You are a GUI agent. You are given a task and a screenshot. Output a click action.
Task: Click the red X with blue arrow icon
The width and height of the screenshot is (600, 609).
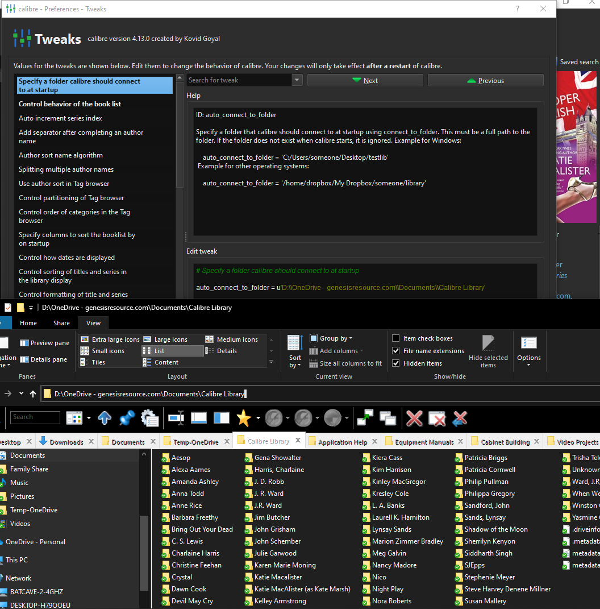[460, 419]
